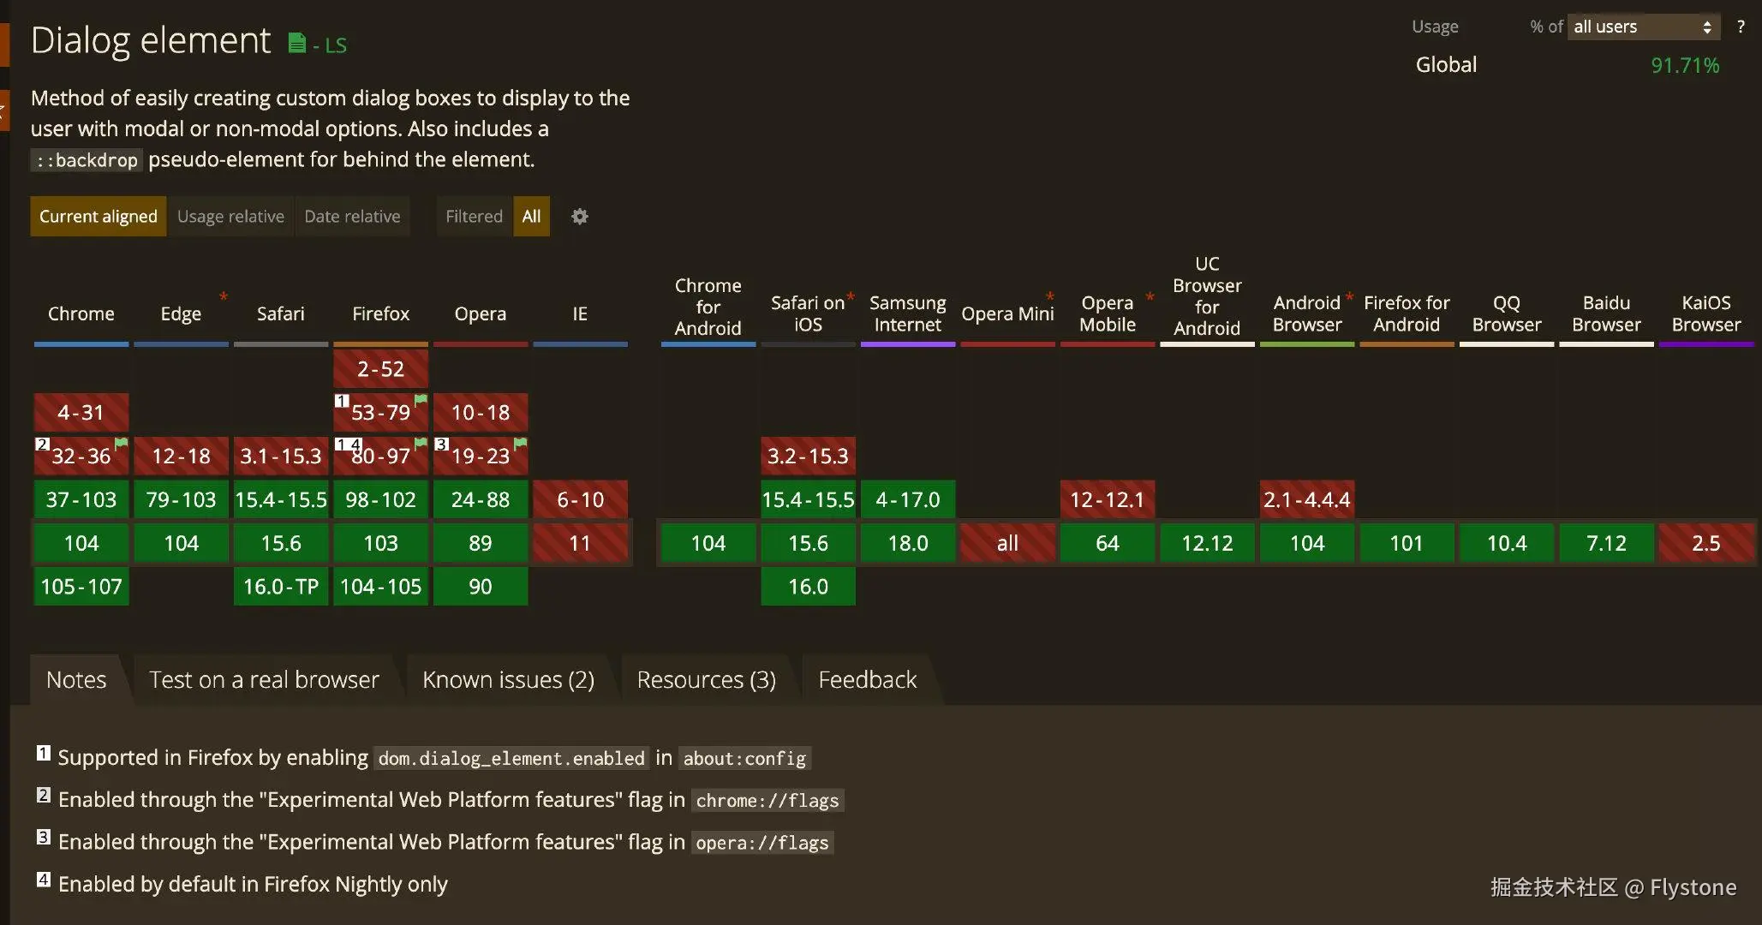Image resolution: width=1762 pixels, height=925 pixels.
Task: Click the green spec document LS icon
Action: pos(297,44)
